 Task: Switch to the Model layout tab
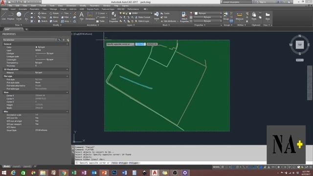tap(6, 166)
